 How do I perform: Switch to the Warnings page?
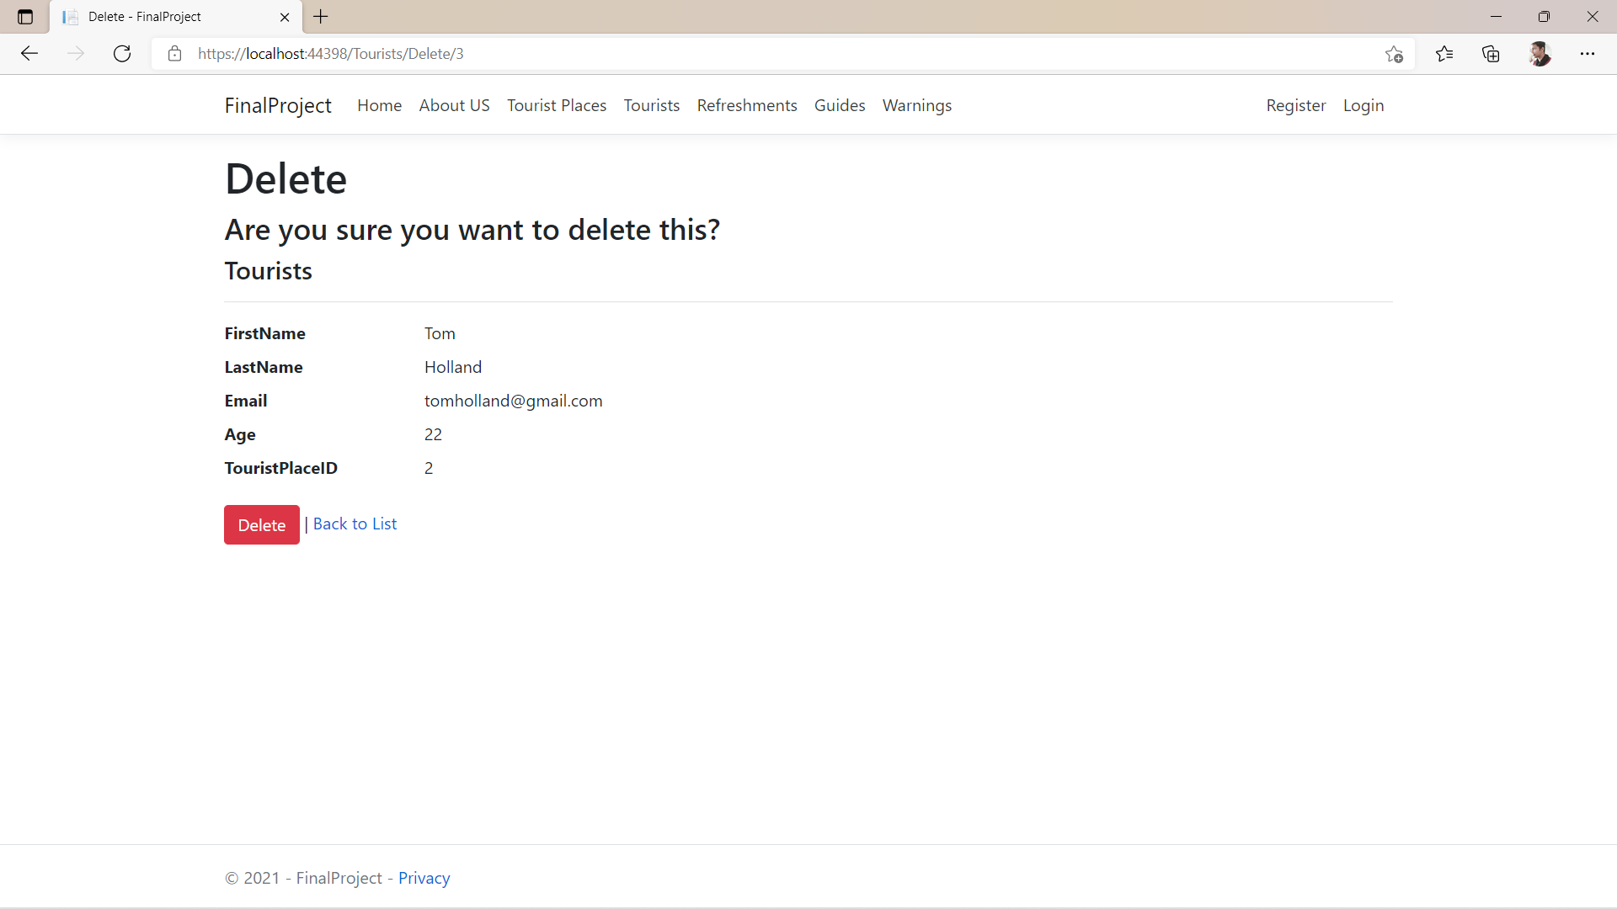tap(917, 105)
